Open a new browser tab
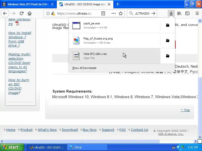The height and width of the screenshot is (151, 202). (117, 4)
